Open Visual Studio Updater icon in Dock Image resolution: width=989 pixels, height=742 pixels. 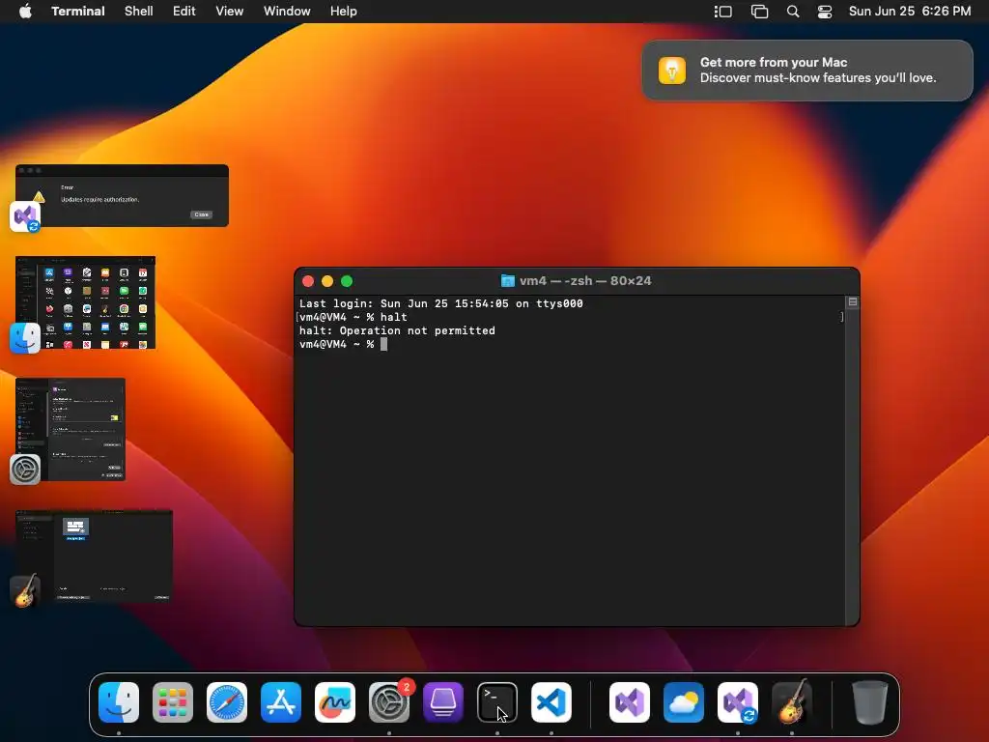click(x=738, y=702)
